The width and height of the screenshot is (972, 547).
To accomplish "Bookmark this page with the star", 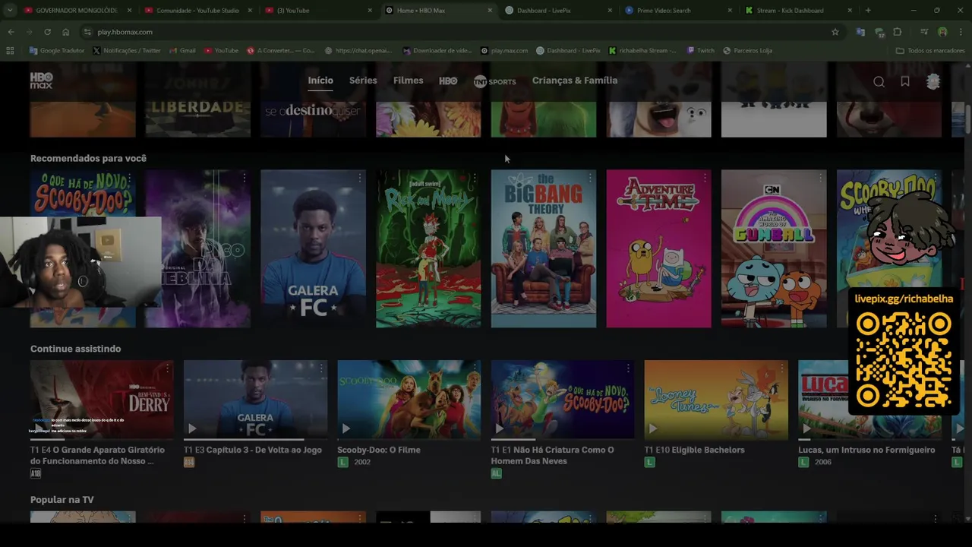I will 835,32.
